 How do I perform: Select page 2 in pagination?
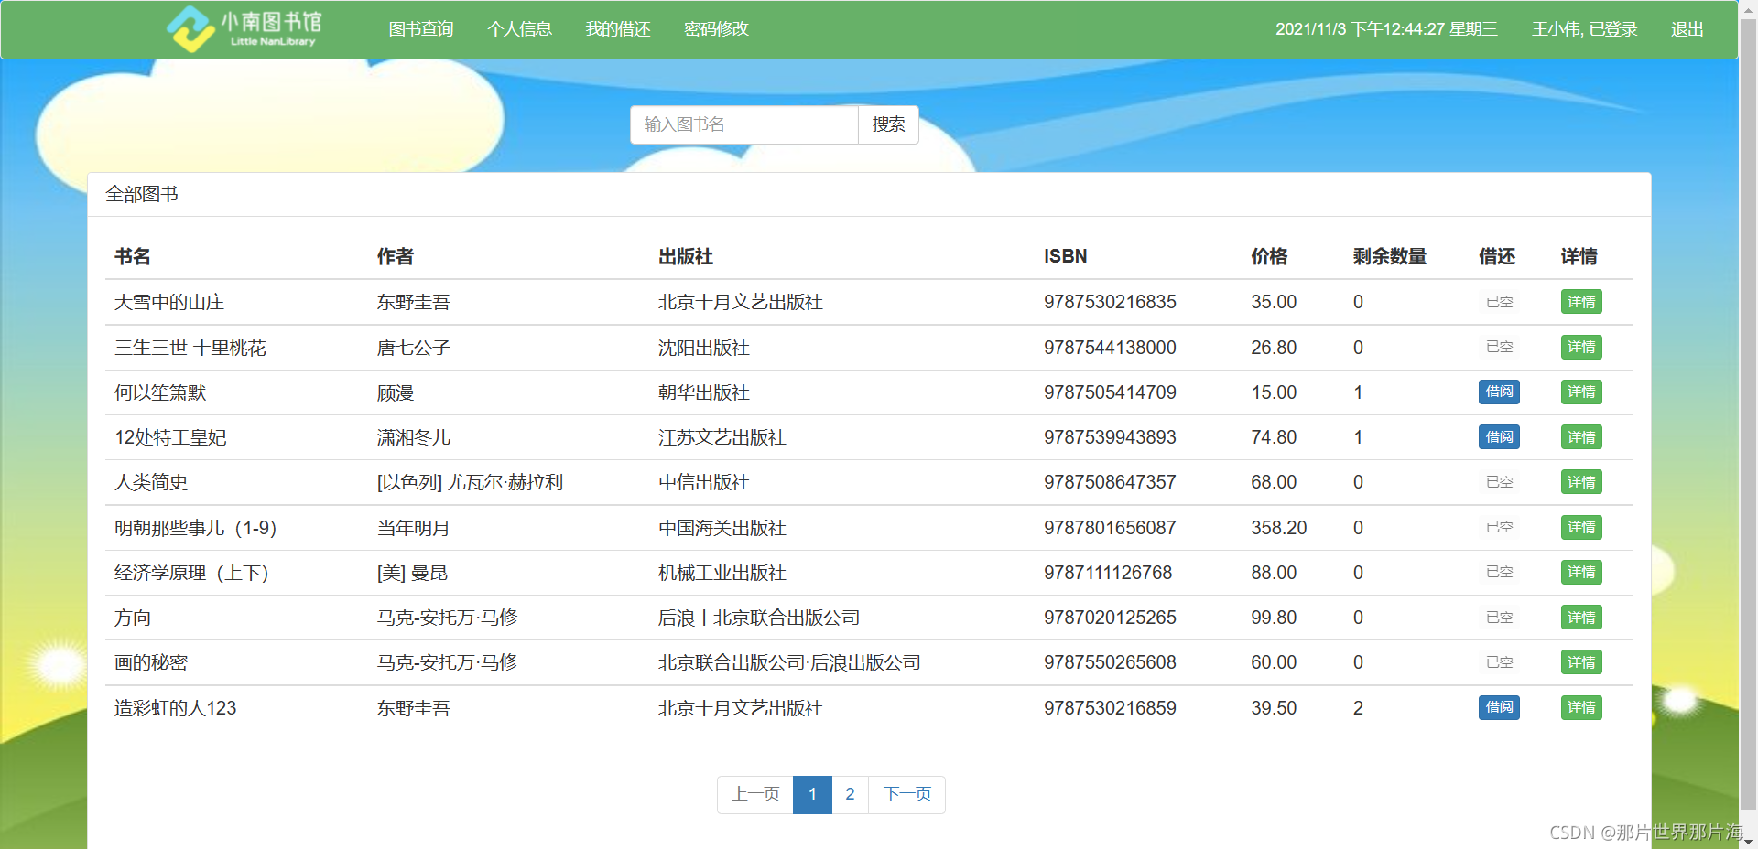pos(850,794)
